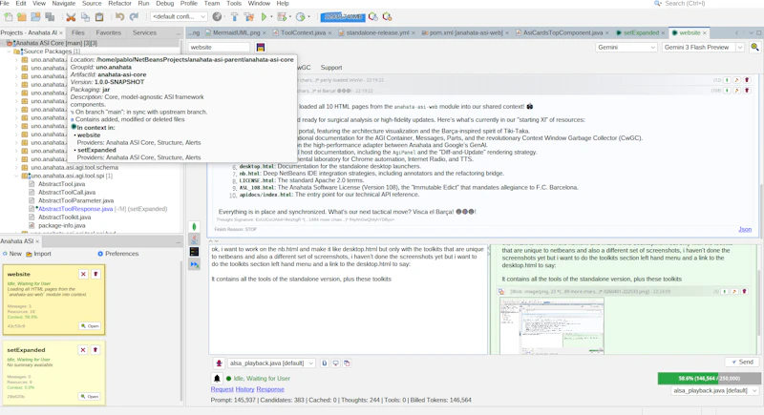Expand the uno.anahata.asi.agi.tool.schema package
Screen dimensions: 764x415
pos(16,167)
